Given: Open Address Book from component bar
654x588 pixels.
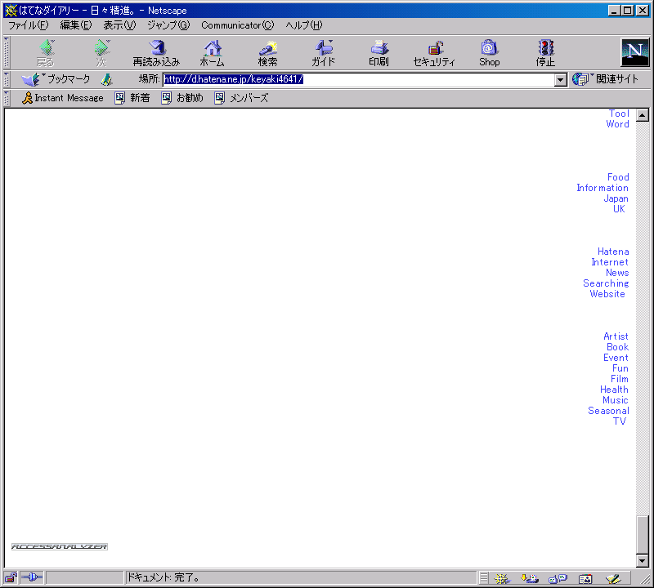Looking at the screenshot, I should [585, 578].
